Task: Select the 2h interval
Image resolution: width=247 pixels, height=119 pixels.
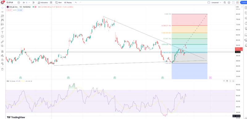Action: pyautogui.click(x=24, y=2)
